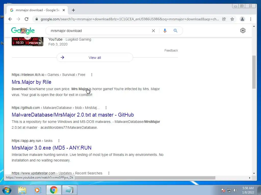Click the Feedback link
Viewport: 261px width, 195px height.
pos(171,51)
